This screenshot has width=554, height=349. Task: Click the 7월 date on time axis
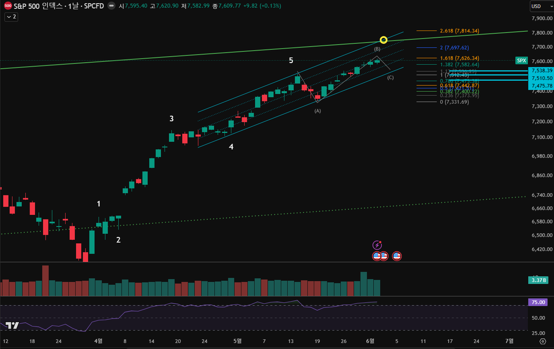pos(510,341)
